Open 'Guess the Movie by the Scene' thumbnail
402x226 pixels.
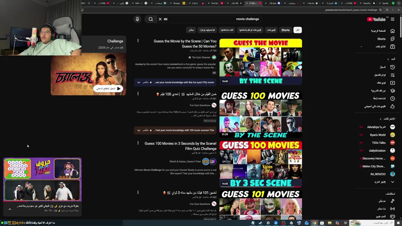(261, 62)
